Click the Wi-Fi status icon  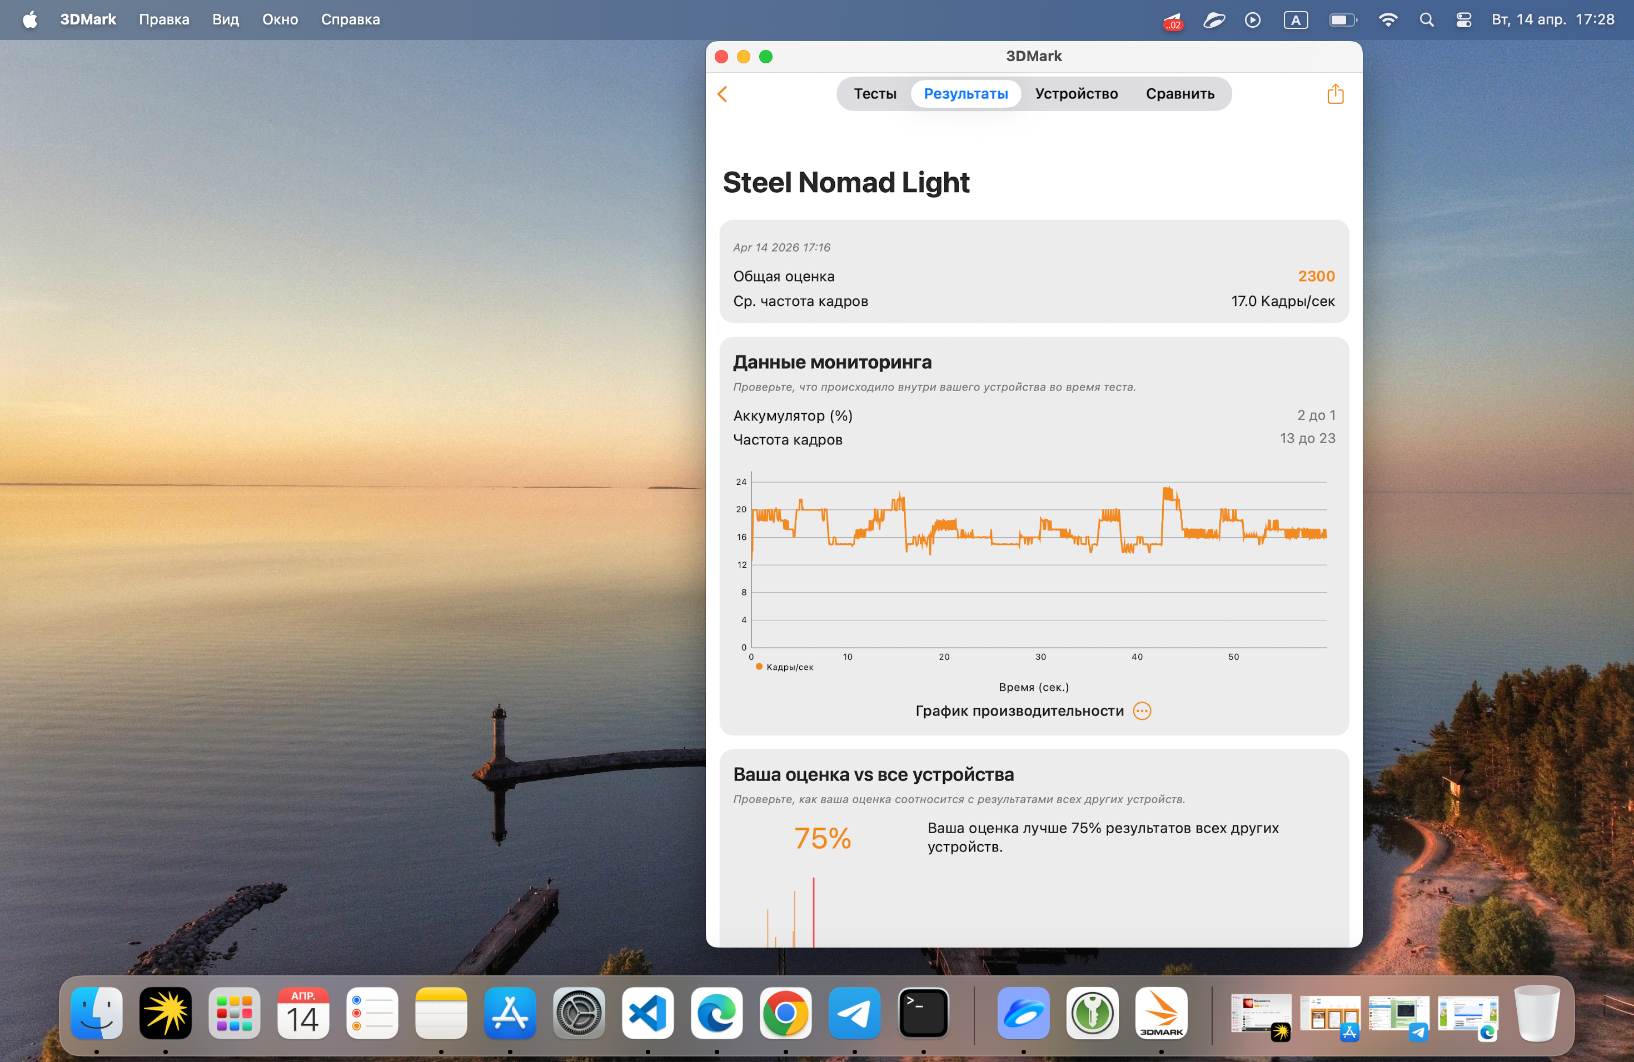[x=1388, y=20]
